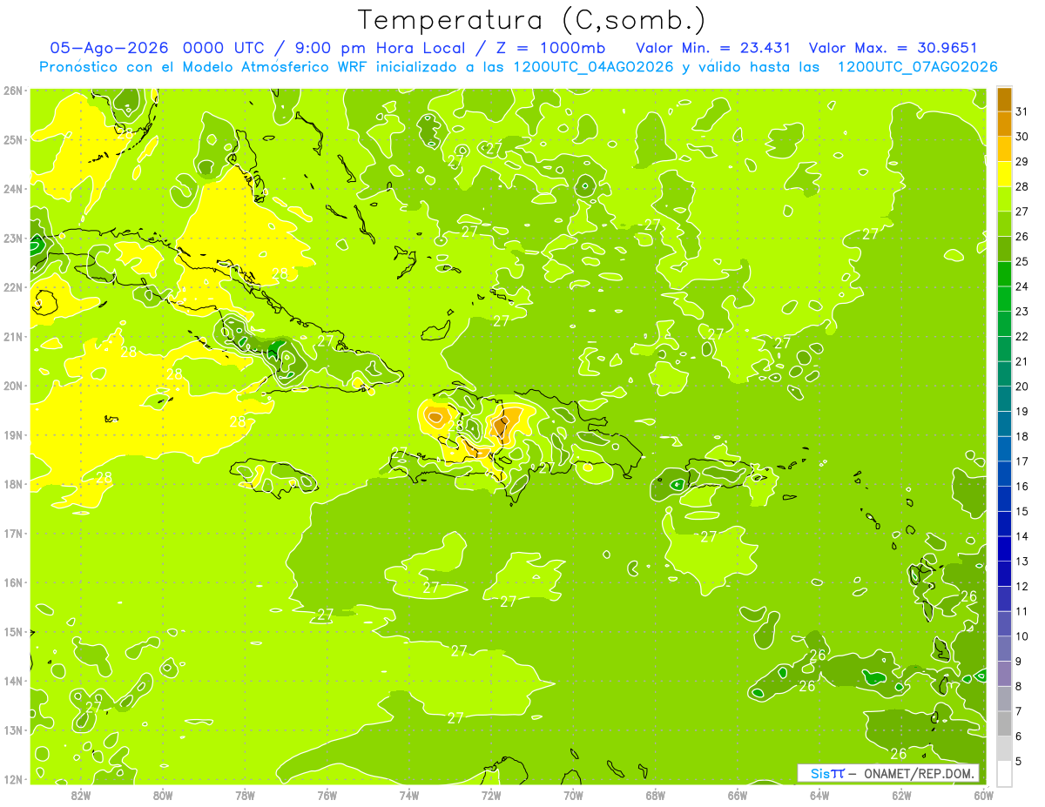The image size is (1045, 807).
Task: Click the longitude axis label '62W'
Action: [x=902, y=795]
